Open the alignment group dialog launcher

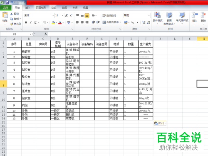tap(120, 29)
